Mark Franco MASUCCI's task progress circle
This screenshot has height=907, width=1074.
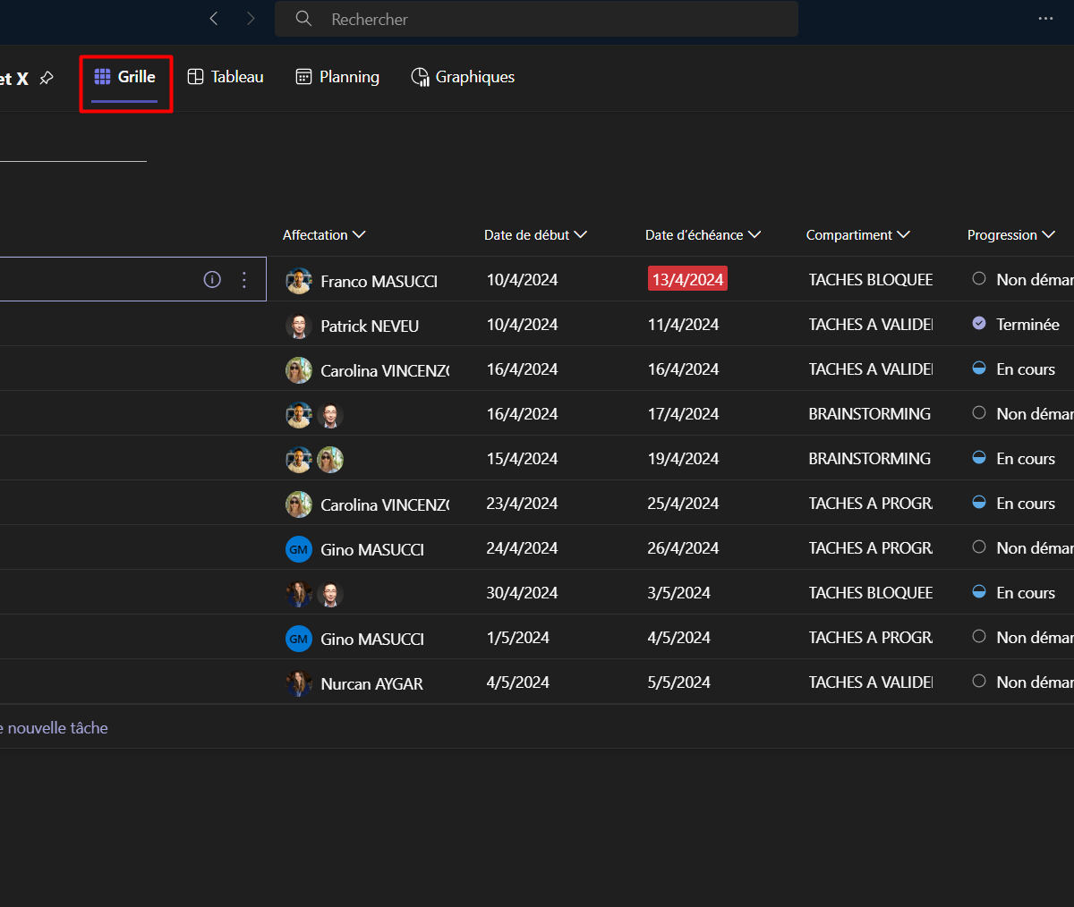(x=979, y=279)
